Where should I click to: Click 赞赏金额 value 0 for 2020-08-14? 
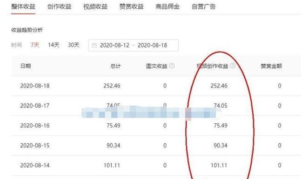pos(280,166)
